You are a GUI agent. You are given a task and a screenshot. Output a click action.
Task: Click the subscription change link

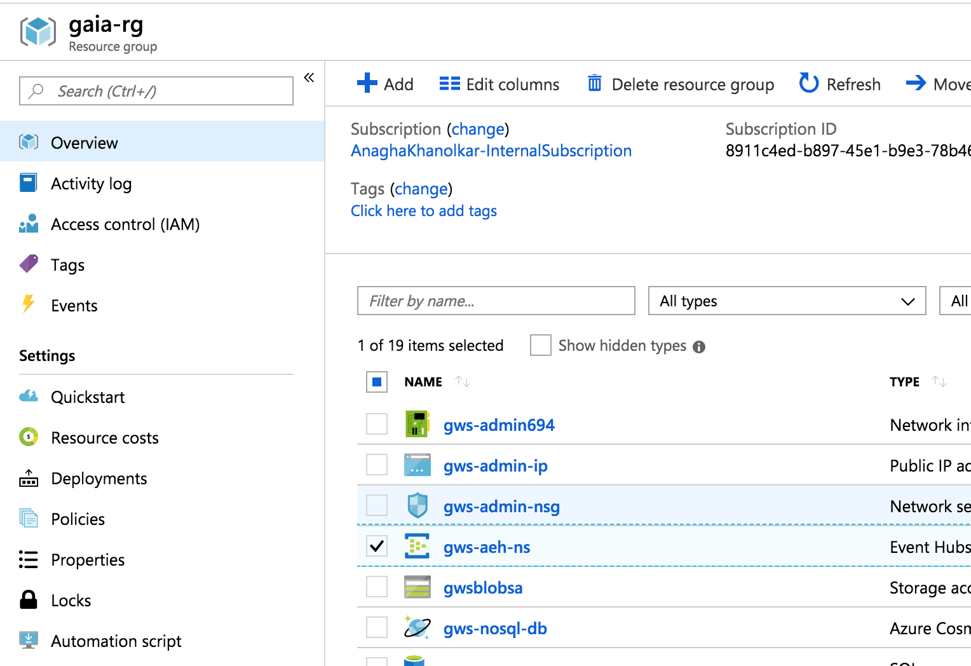pyautogui.click(x=478, y=129)
